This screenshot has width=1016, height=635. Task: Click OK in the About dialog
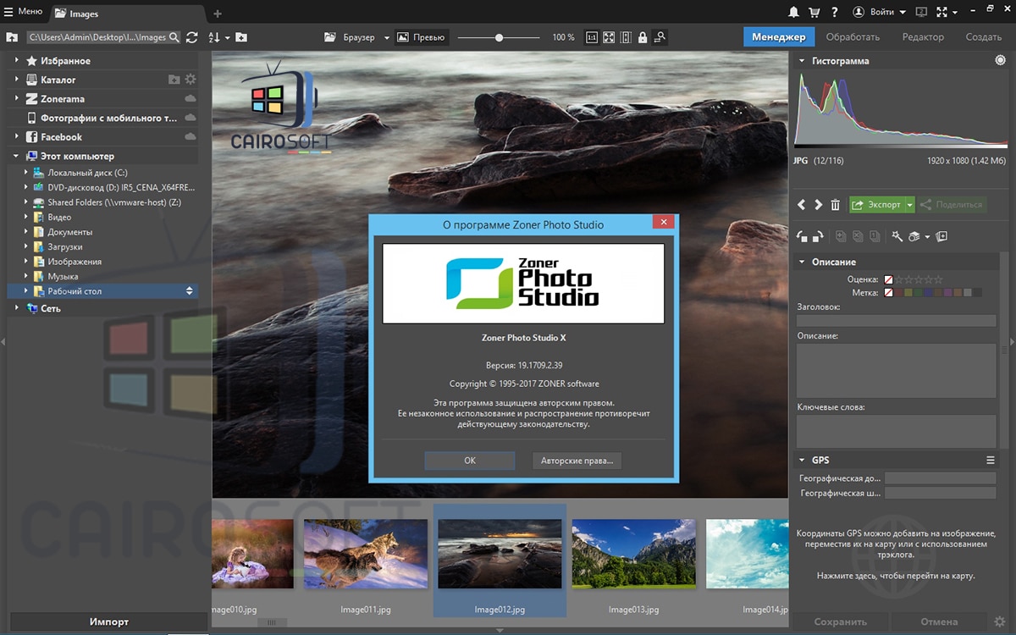click(470, 461)
